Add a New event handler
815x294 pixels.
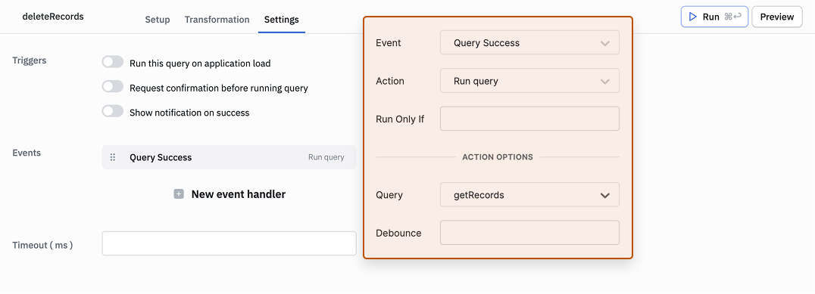click(230, 194)
